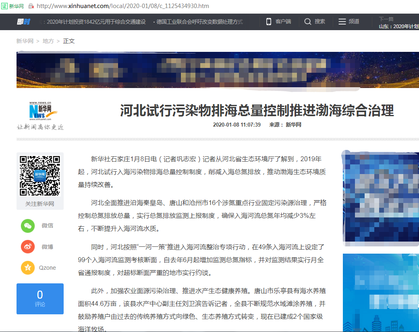Click the green WeChat share icon
Viewport: 419px width, 332px height.
click(x=28, y=225)
